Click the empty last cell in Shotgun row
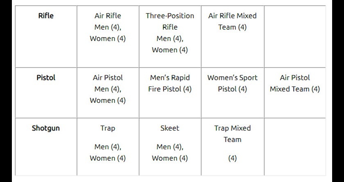The image size is (344, 182). 295,147
